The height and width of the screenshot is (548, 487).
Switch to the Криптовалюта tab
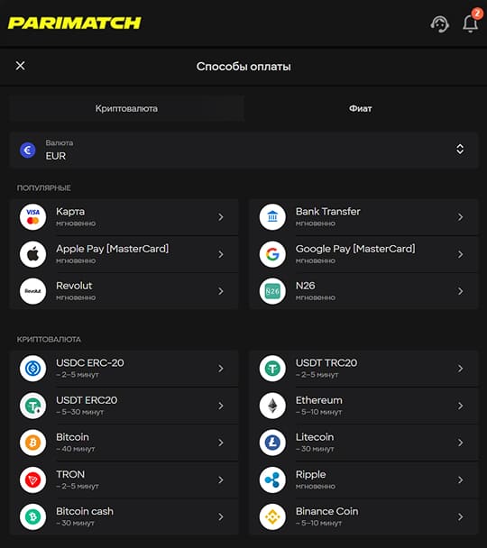(x=126, y=108)
